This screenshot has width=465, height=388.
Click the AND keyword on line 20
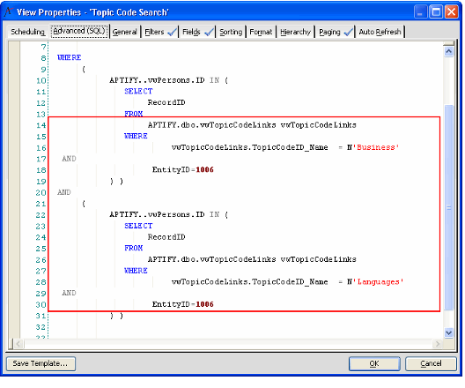[x=64, y=192]
